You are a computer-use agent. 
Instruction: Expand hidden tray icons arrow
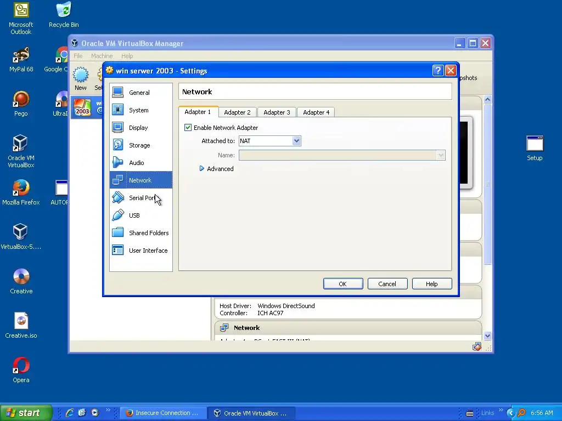[x=510, y=413]
